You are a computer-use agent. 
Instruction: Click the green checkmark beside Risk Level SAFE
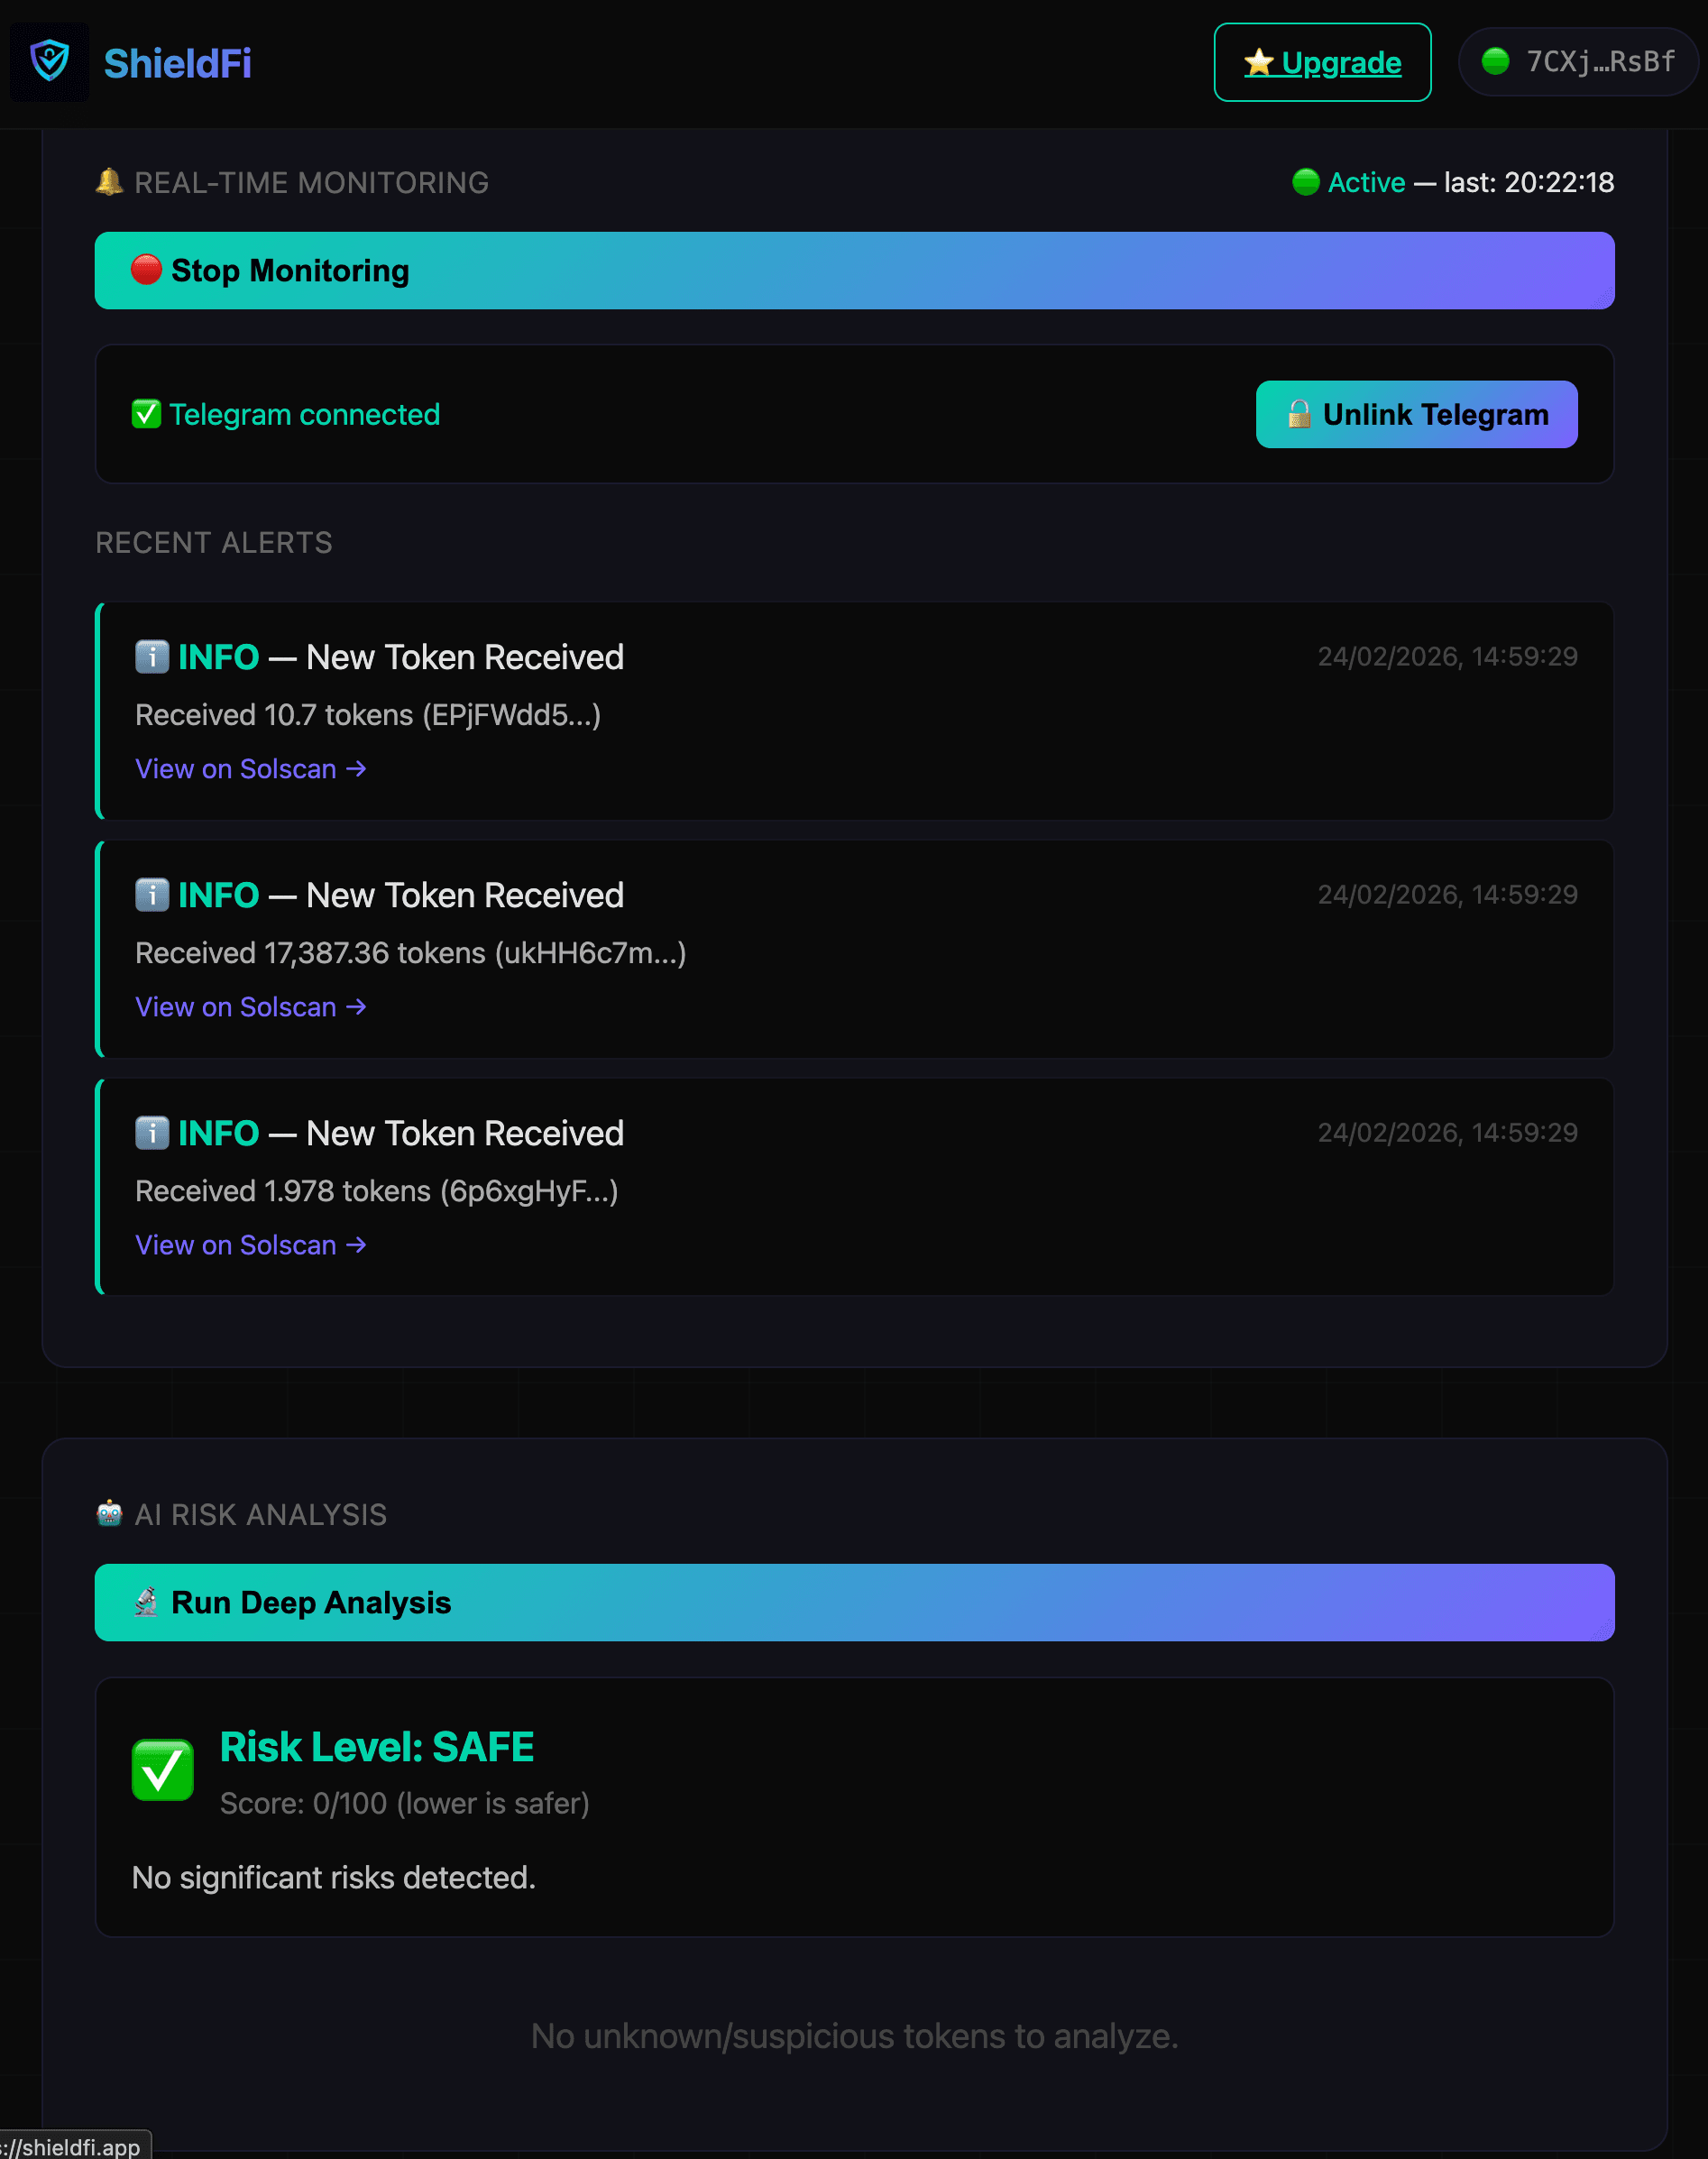[162, 1768]
